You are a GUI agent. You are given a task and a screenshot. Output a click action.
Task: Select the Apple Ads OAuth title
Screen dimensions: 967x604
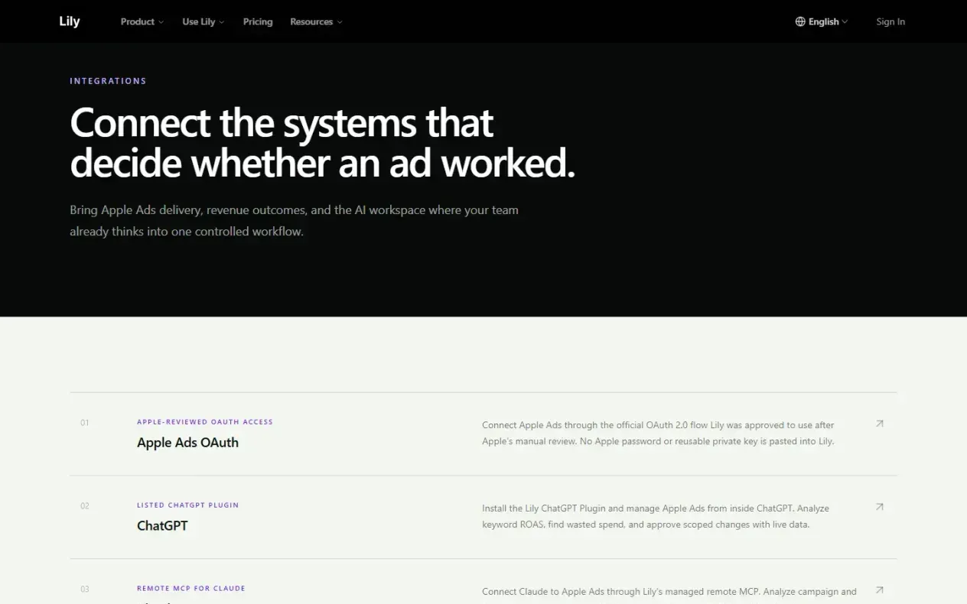[187, 443]
